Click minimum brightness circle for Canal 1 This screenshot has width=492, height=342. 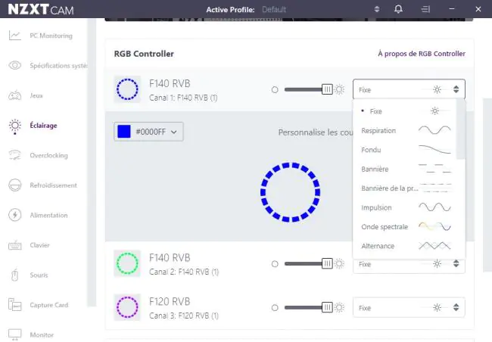275,90
